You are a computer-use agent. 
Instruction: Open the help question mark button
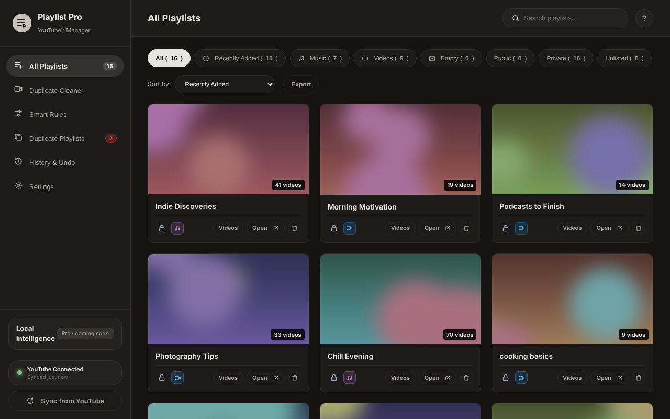[644, 18]
